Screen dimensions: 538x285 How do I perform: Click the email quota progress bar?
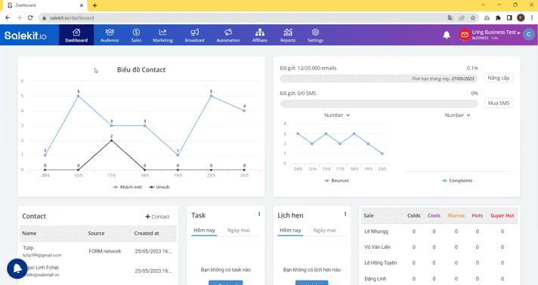click(x=379, y=78)
